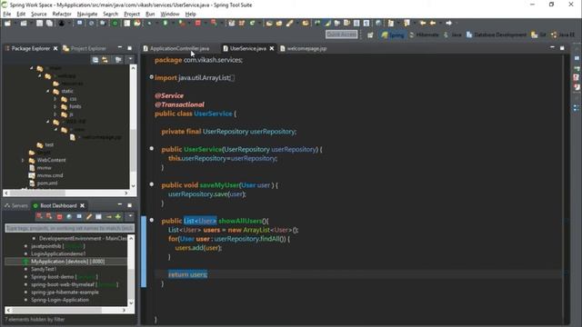The height and width of the screenshot is (327, 582).
Task: Click Package Explorer horizontal scrollbar
Action: tap(38, 193)
